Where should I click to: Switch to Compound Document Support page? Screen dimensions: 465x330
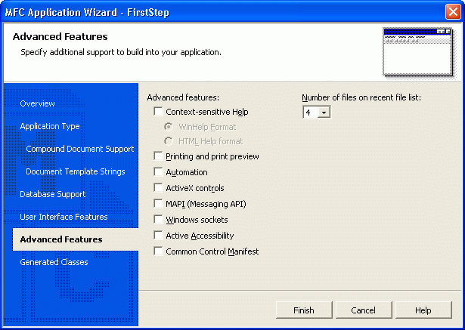coord(79,149)
